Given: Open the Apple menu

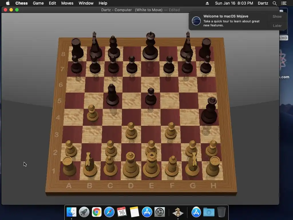Looking at the screenshot, I should click(8, 3).
